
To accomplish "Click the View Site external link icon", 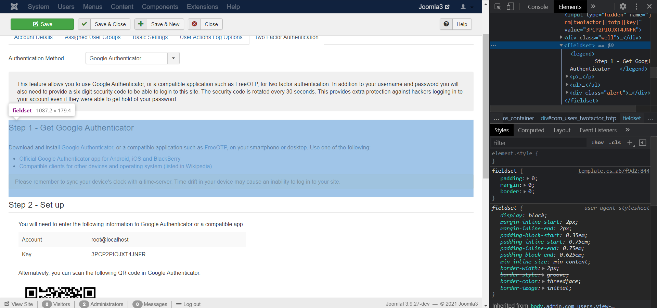I will [7, 304].
